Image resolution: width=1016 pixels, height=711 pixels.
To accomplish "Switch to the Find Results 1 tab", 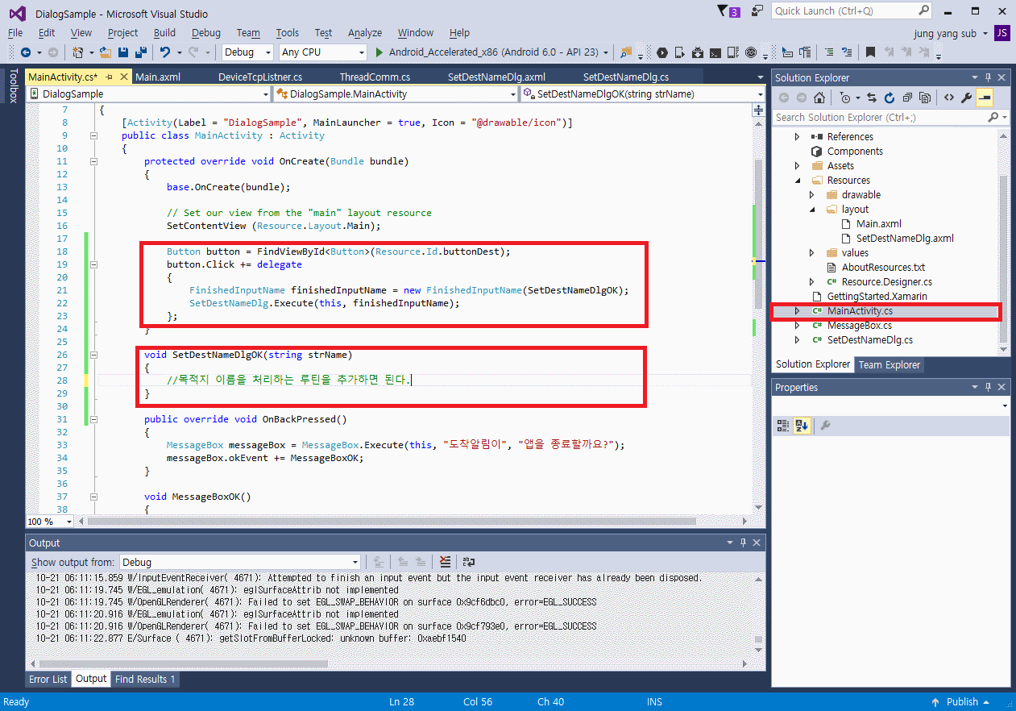I will point(145,679).
